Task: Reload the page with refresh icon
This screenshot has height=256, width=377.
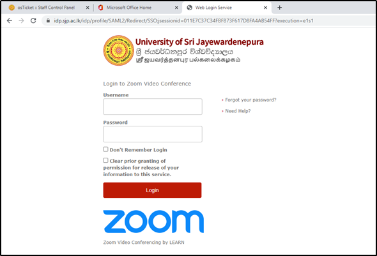Action: (x=33, y=20)
